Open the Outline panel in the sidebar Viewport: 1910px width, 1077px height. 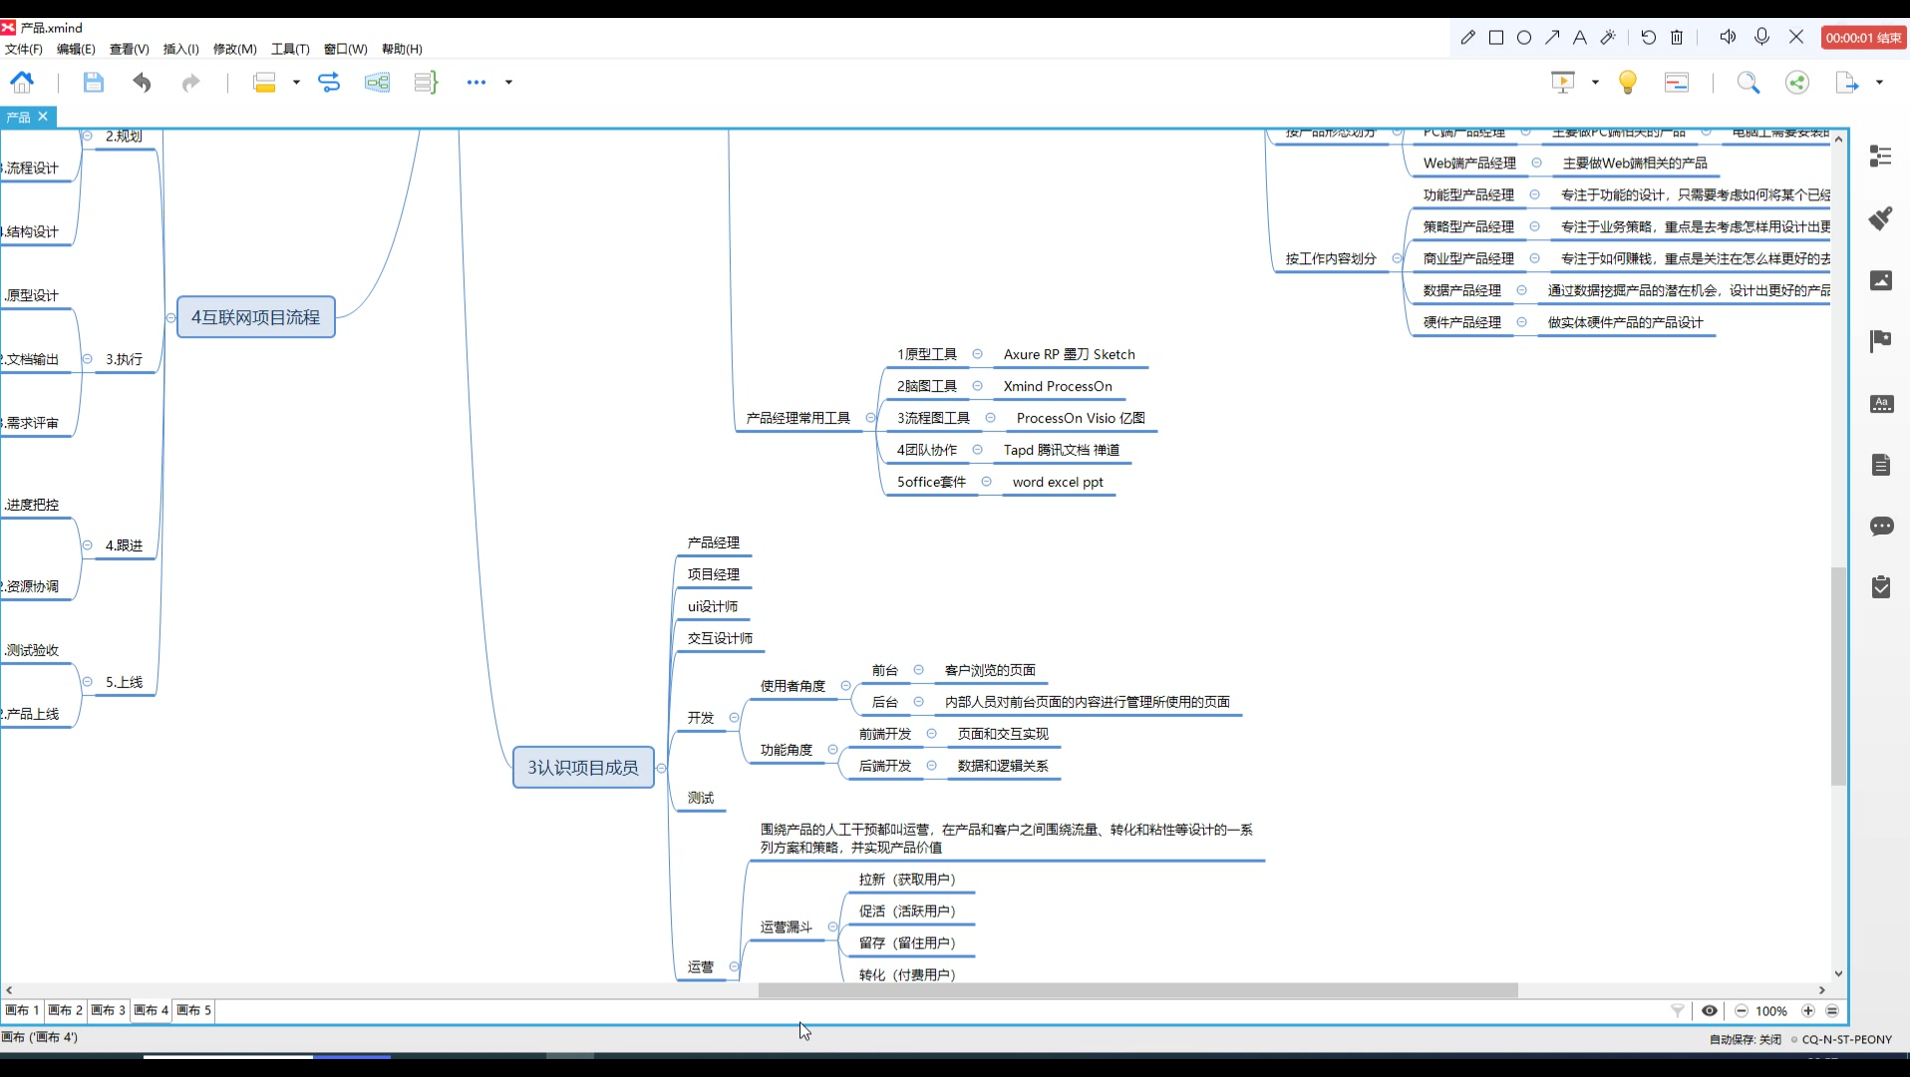click(x=1881, y=157)
